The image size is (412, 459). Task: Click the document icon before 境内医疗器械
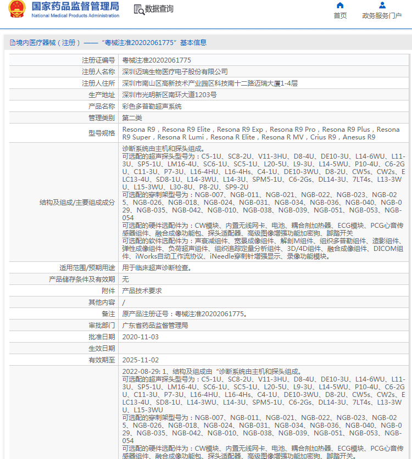[13, 43]
